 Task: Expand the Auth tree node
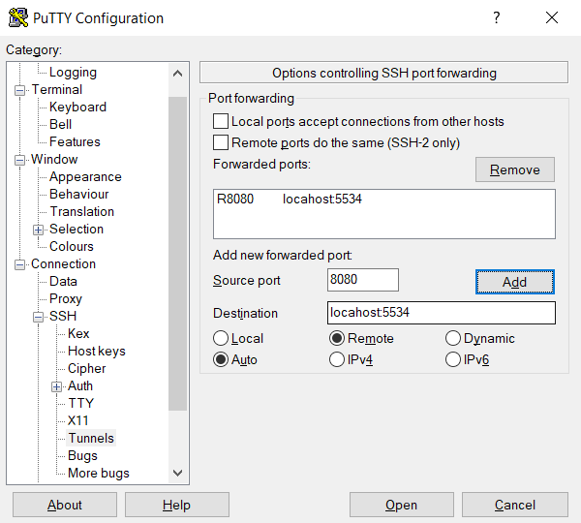point(56,386)
